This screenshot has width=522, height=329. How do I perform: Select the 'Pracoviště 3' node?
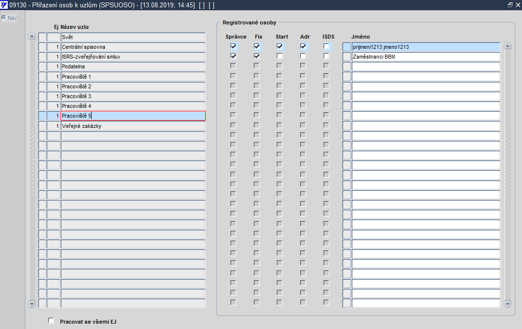point(133,96)
